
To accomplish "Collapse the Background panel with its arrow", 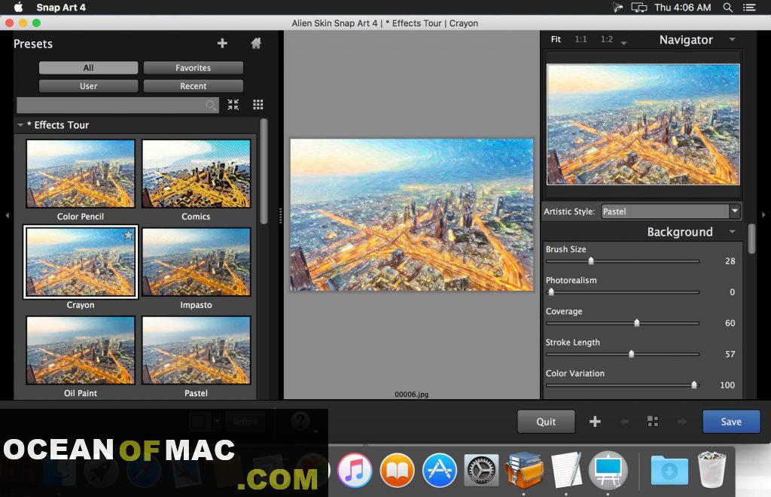I will 732,231.
